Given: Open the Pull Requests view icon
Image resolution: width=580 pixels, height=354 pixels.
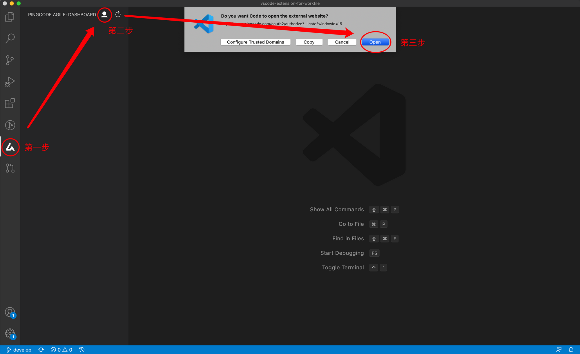Looking at the screenshot, I should click(x=10, y=168).
